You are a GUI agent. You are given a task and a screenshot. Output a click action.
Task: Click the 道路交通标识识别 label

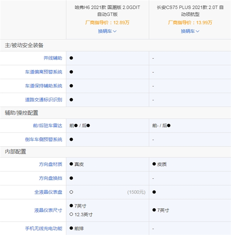pos(44,100)
